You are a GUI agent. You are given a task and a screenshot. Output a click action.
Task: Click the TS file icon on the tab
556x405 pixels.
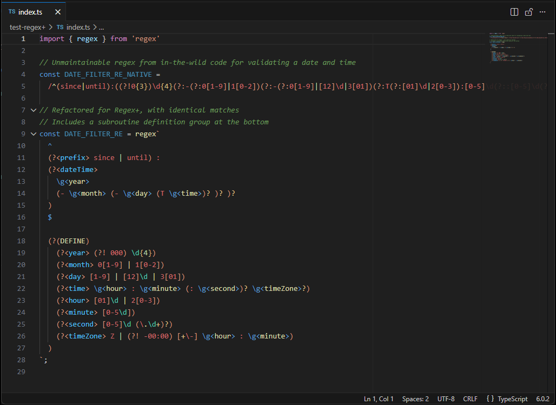click(13, 11)
